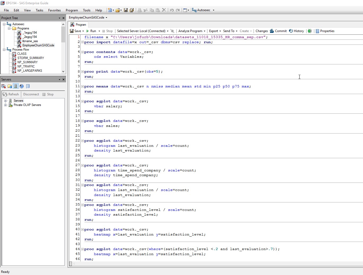
Task: Collapse the proc means block on line 11
Action: [x=82, y=86]
